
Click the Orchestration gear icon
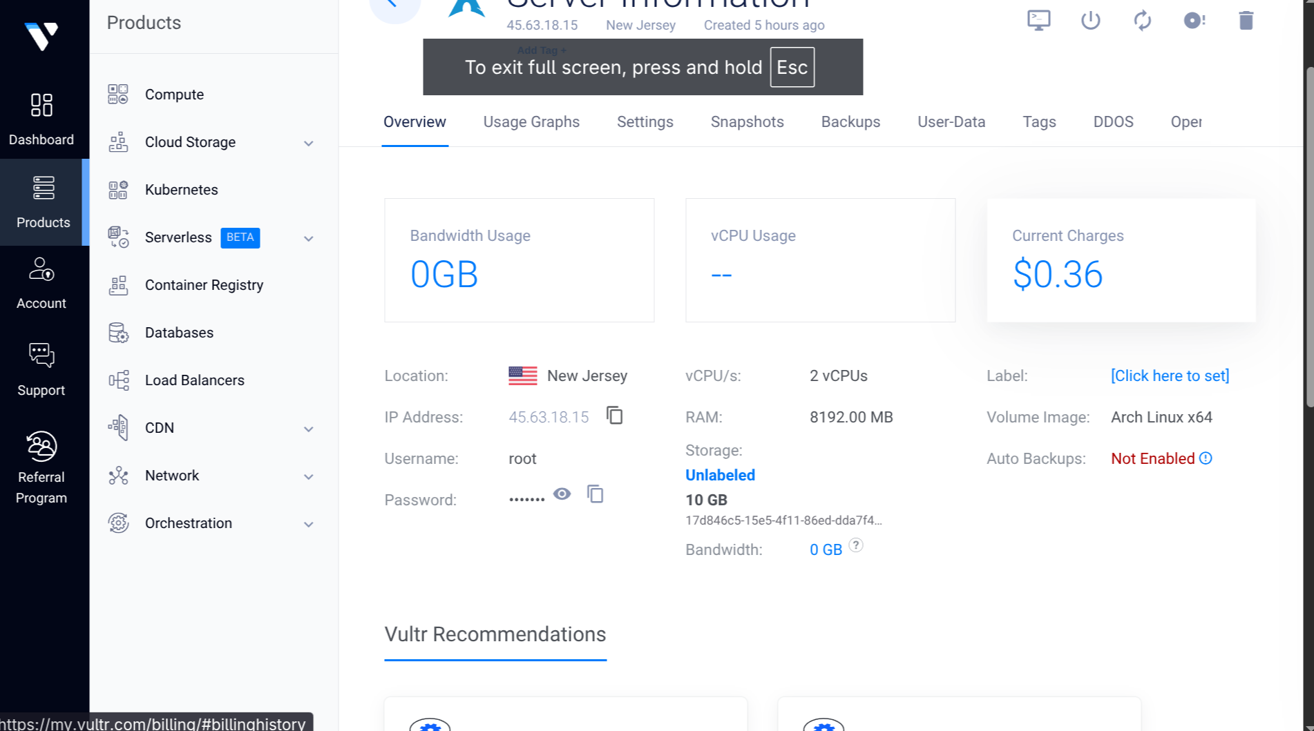click(x=118, y=523)
